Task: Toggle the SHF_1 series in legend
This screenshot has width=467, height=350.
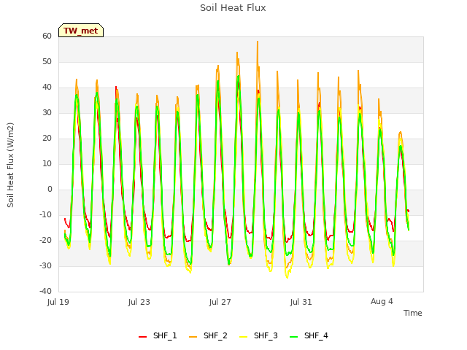Action: (x=158, y=335)
